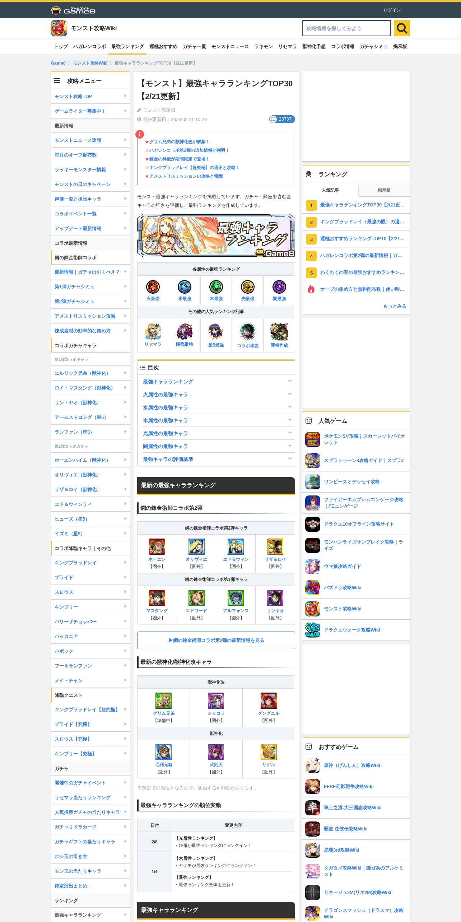461x922 pixels.
Task: Open the 攻略メニュー hamburger menu
Action: 57,81
